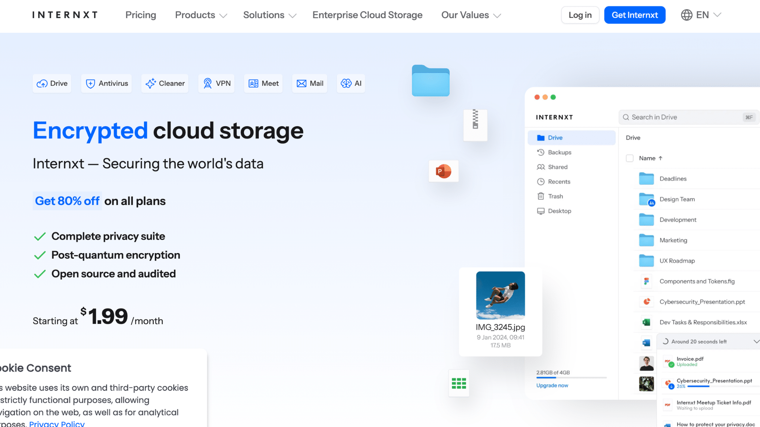Click the Cleaner sparkle icon
Viewport: 760px width, 427px height.
click(150, 83)
